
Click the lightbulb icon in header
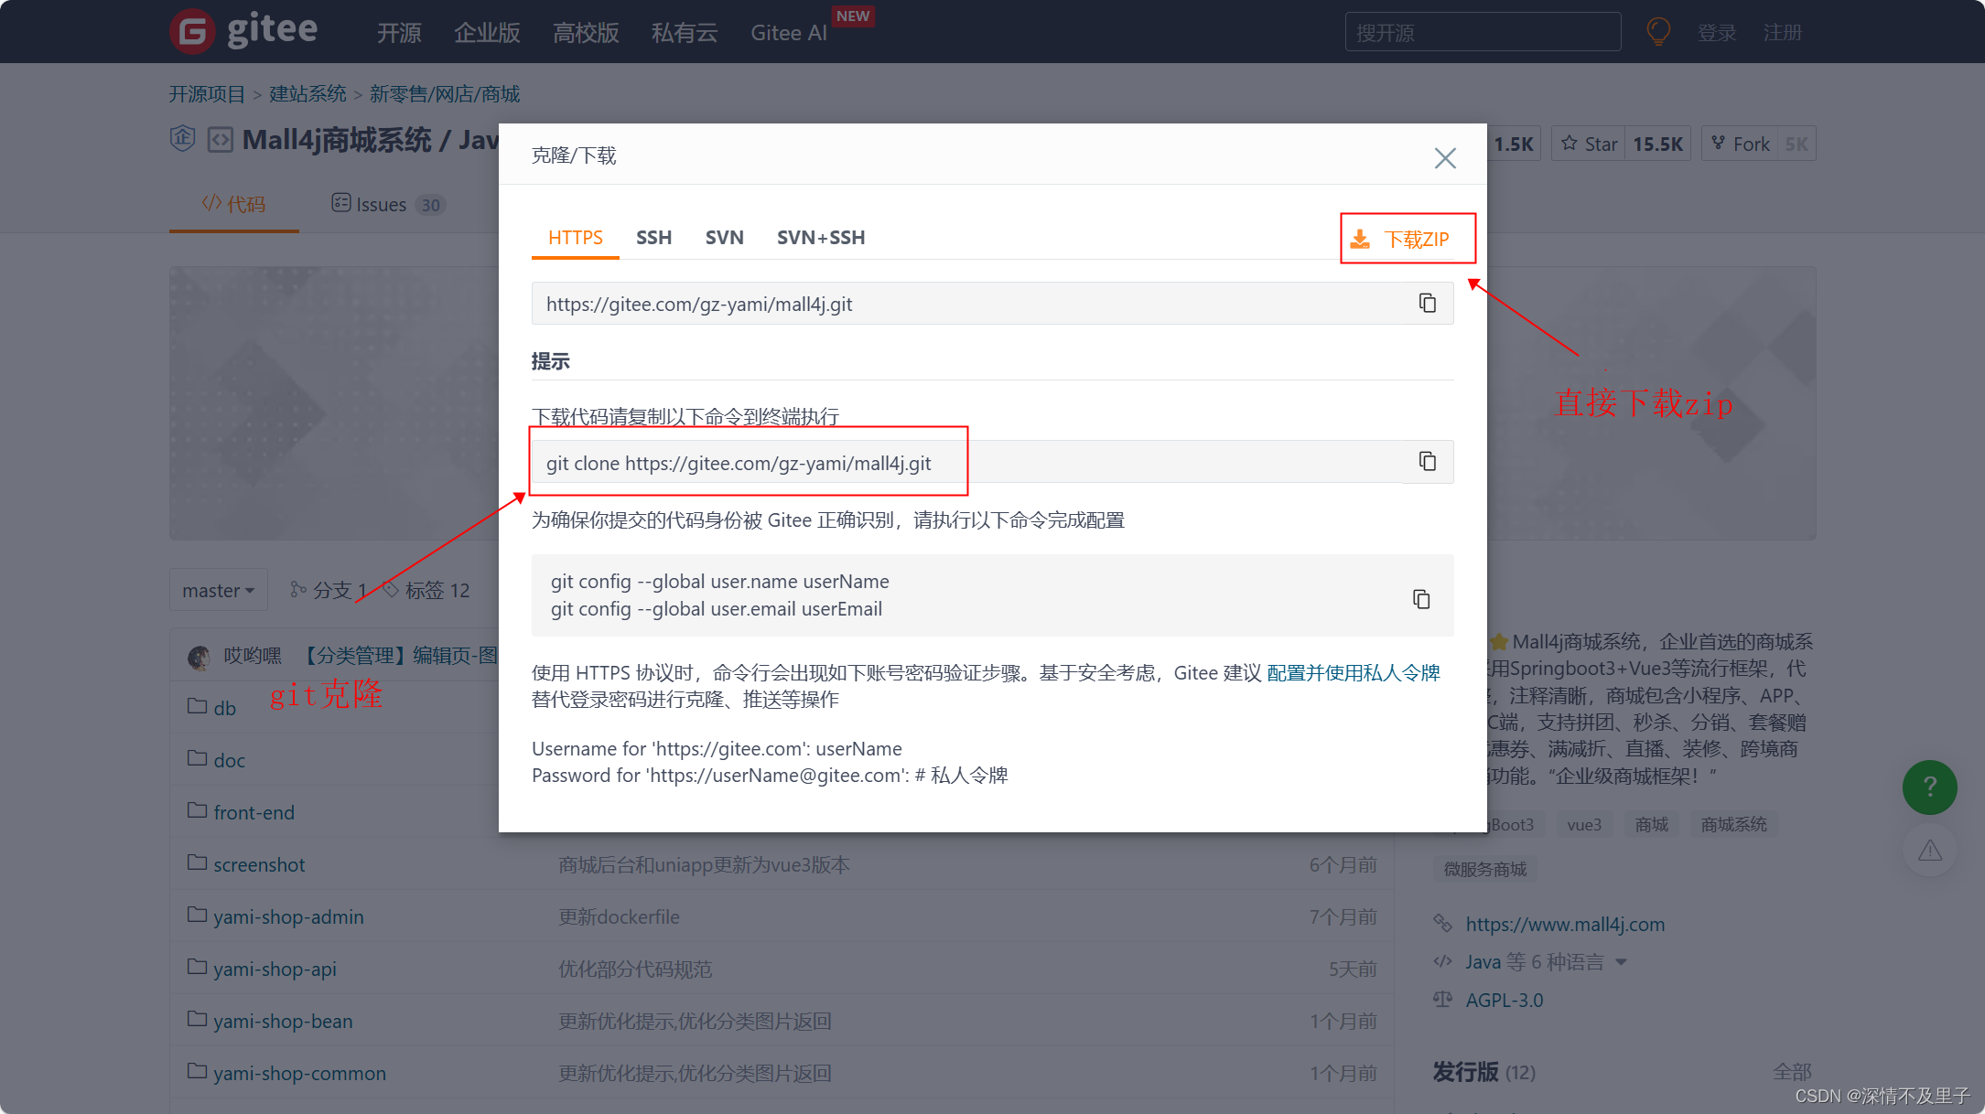1657,32
